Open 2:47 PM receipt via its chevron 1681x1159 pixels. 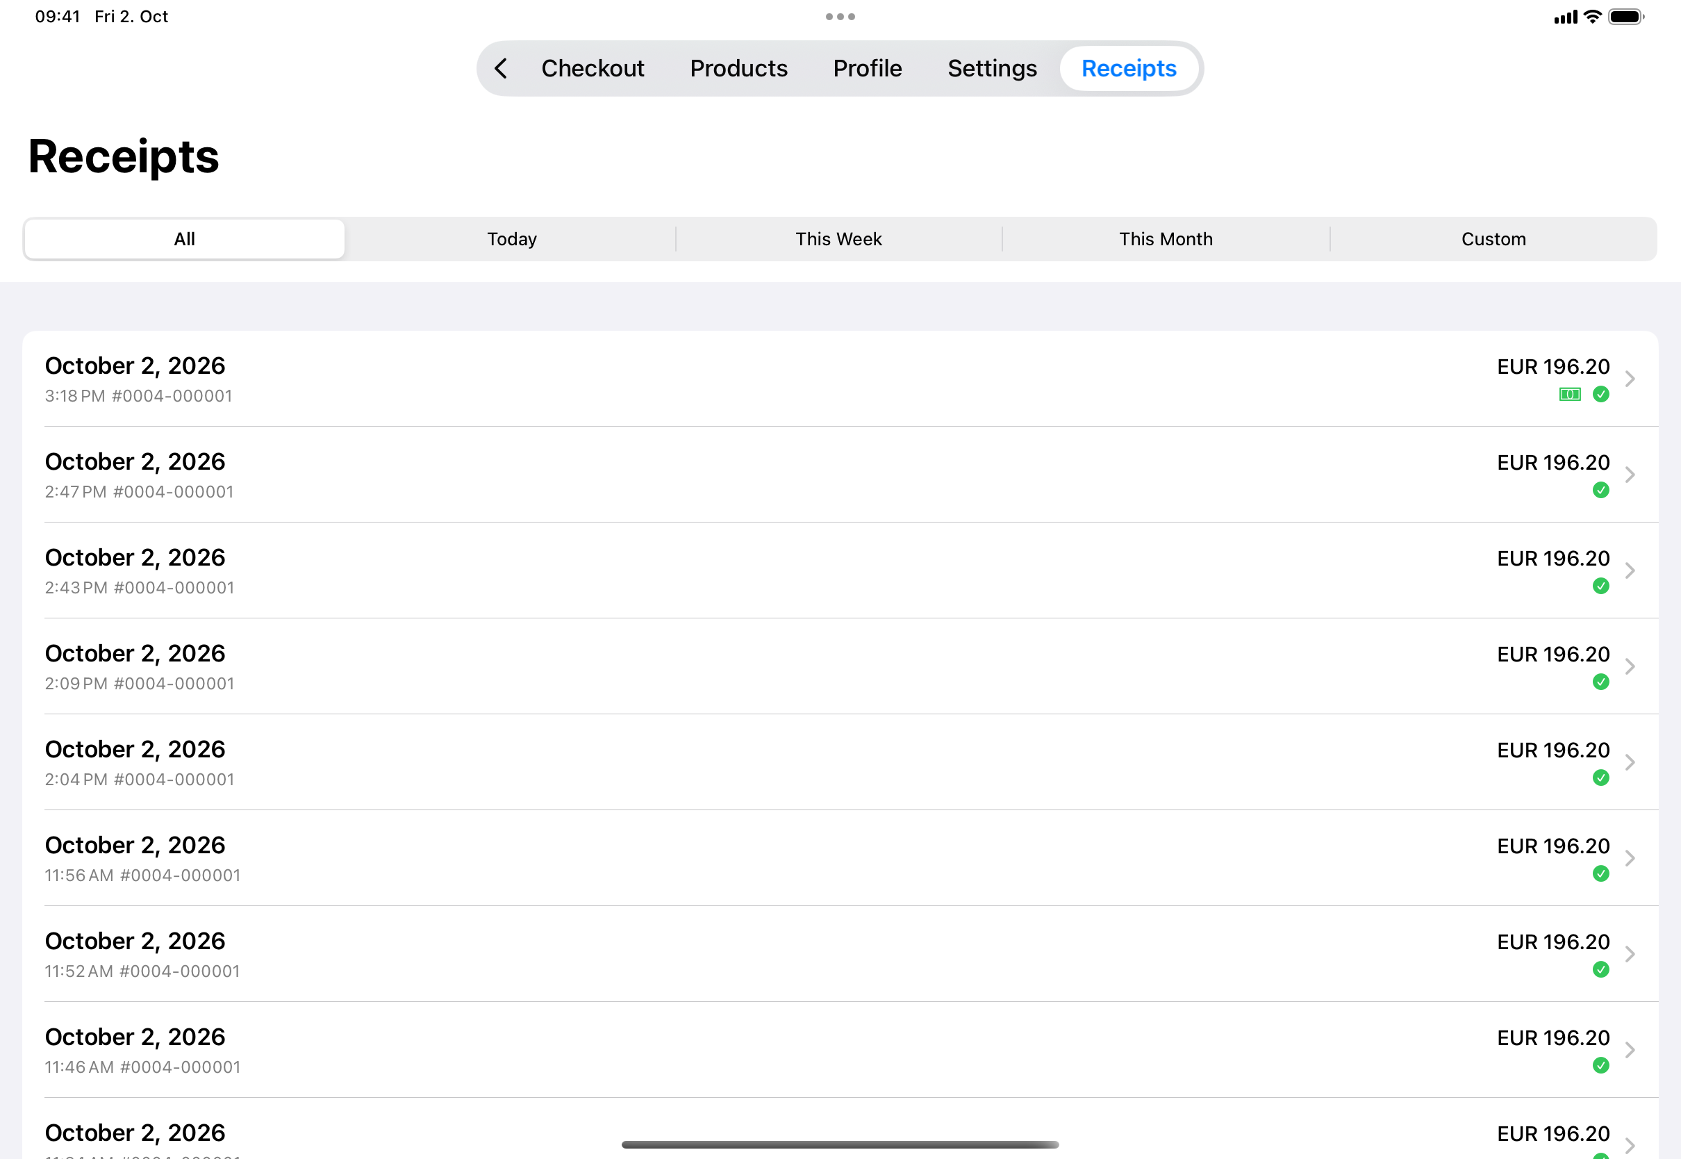(x=1630, y=474)
